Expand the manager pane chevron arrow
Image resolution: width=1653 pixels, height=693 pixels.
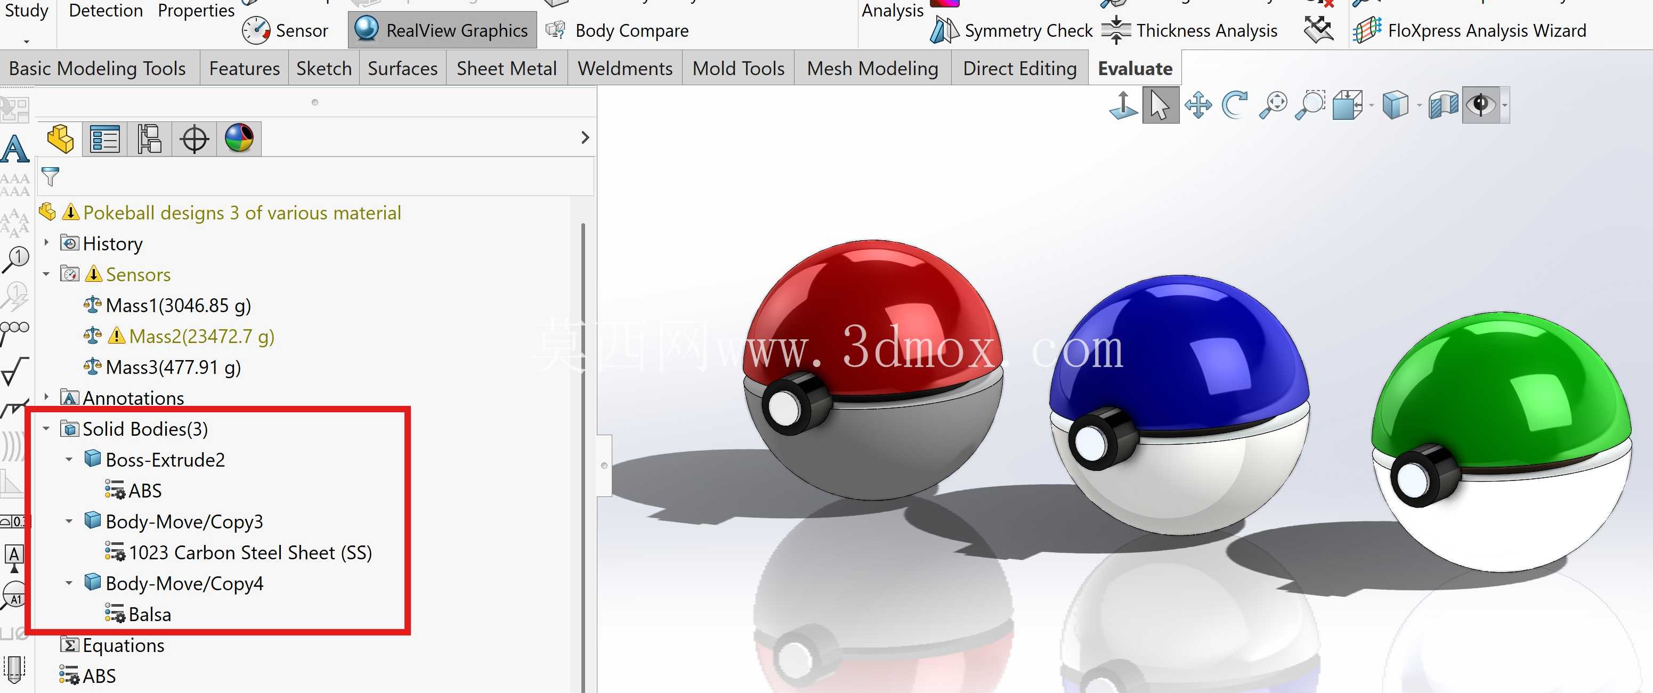pyautogui.click(x=585, y=137)
